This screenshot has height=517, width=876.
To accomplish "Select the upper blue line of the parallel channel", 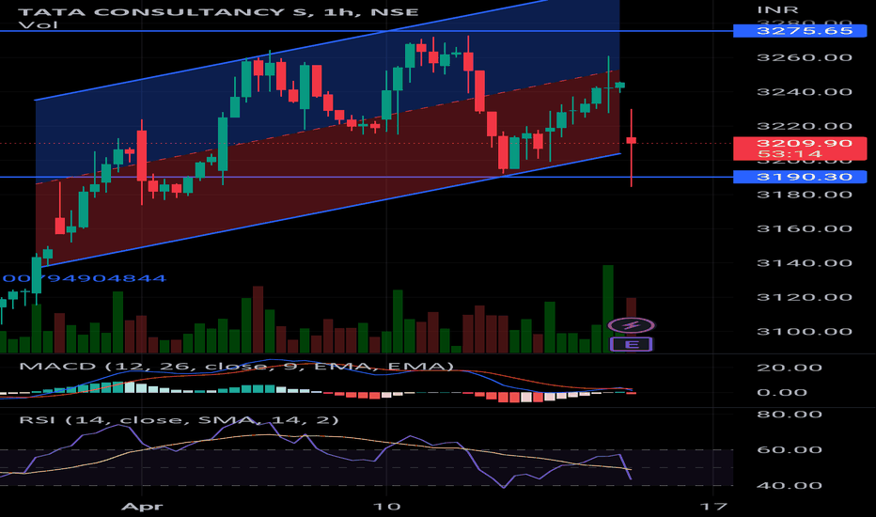I will coord(290,50).
